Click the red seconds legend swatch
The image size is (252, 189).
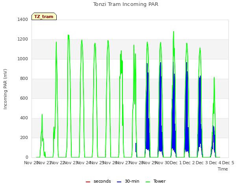click(88, 182)
